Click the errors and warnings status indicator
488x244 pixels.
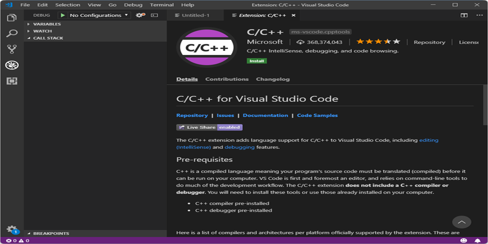pos(17,241)
